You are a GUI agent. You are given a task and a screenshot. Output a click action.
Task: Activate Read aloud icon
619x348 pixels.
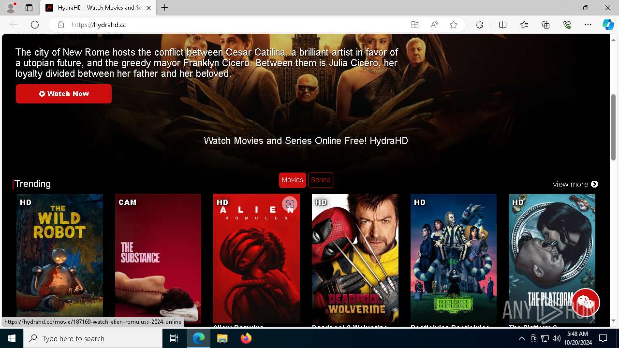pos(434,25)
